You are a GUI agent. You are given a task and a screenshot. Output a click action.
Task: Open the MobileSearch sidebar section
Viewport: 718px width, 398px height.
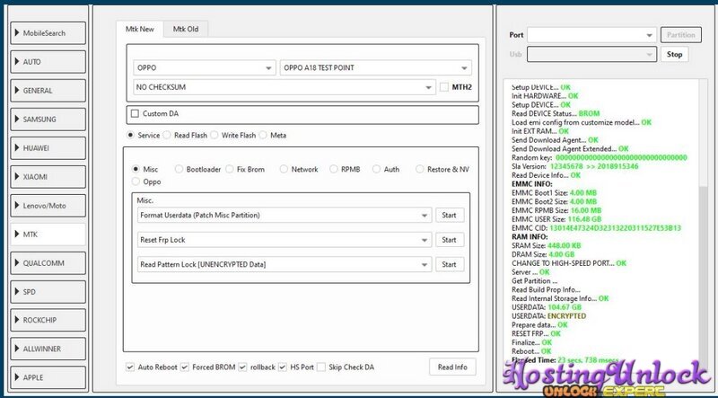click(48, 34)
